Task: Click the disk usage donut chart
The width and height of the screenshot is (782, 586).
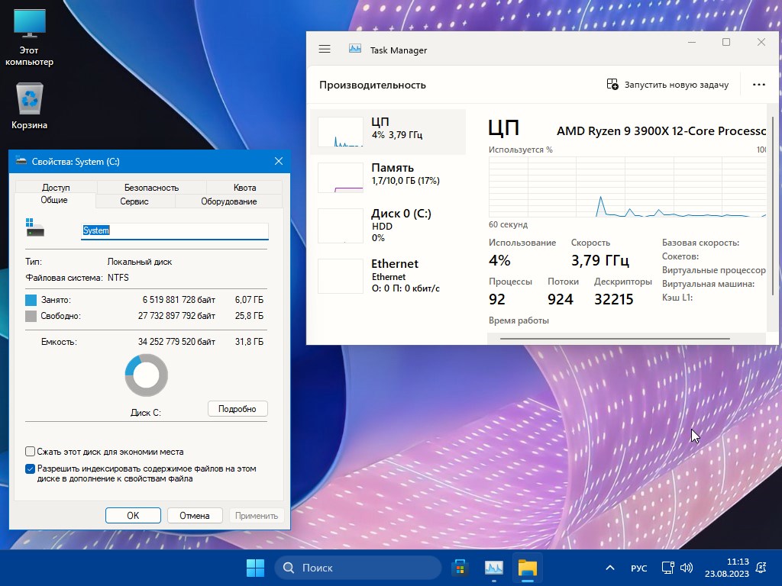Action: tap(146, 375)
